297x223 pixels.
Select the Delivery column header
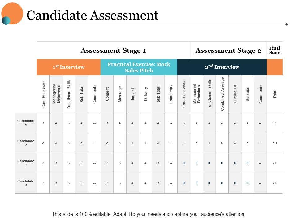[146, 94]
